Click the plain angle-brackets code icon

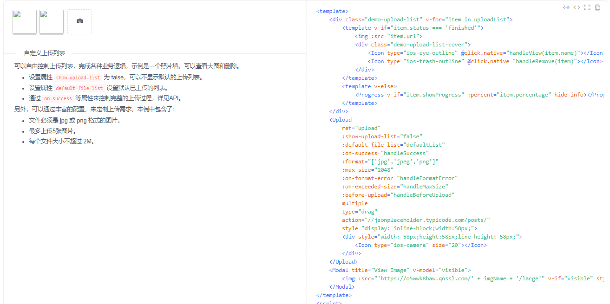577,7
